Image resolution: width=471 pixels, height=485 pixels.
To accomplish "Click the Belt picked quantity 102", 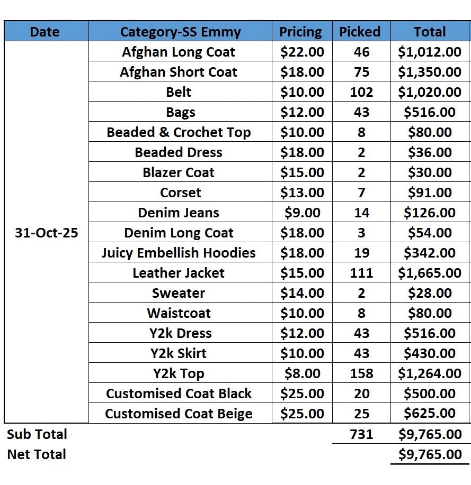I will [x=361, y=91].
